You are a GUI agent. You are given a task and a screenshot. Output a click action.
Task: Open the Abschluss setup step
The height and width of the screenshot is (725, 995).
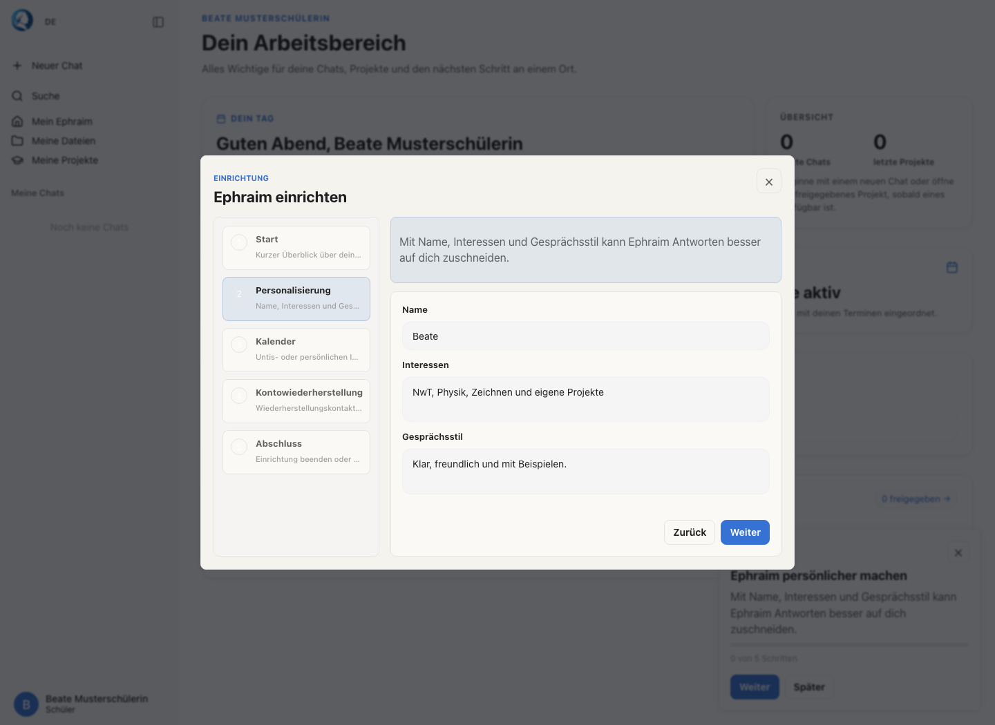296,452
